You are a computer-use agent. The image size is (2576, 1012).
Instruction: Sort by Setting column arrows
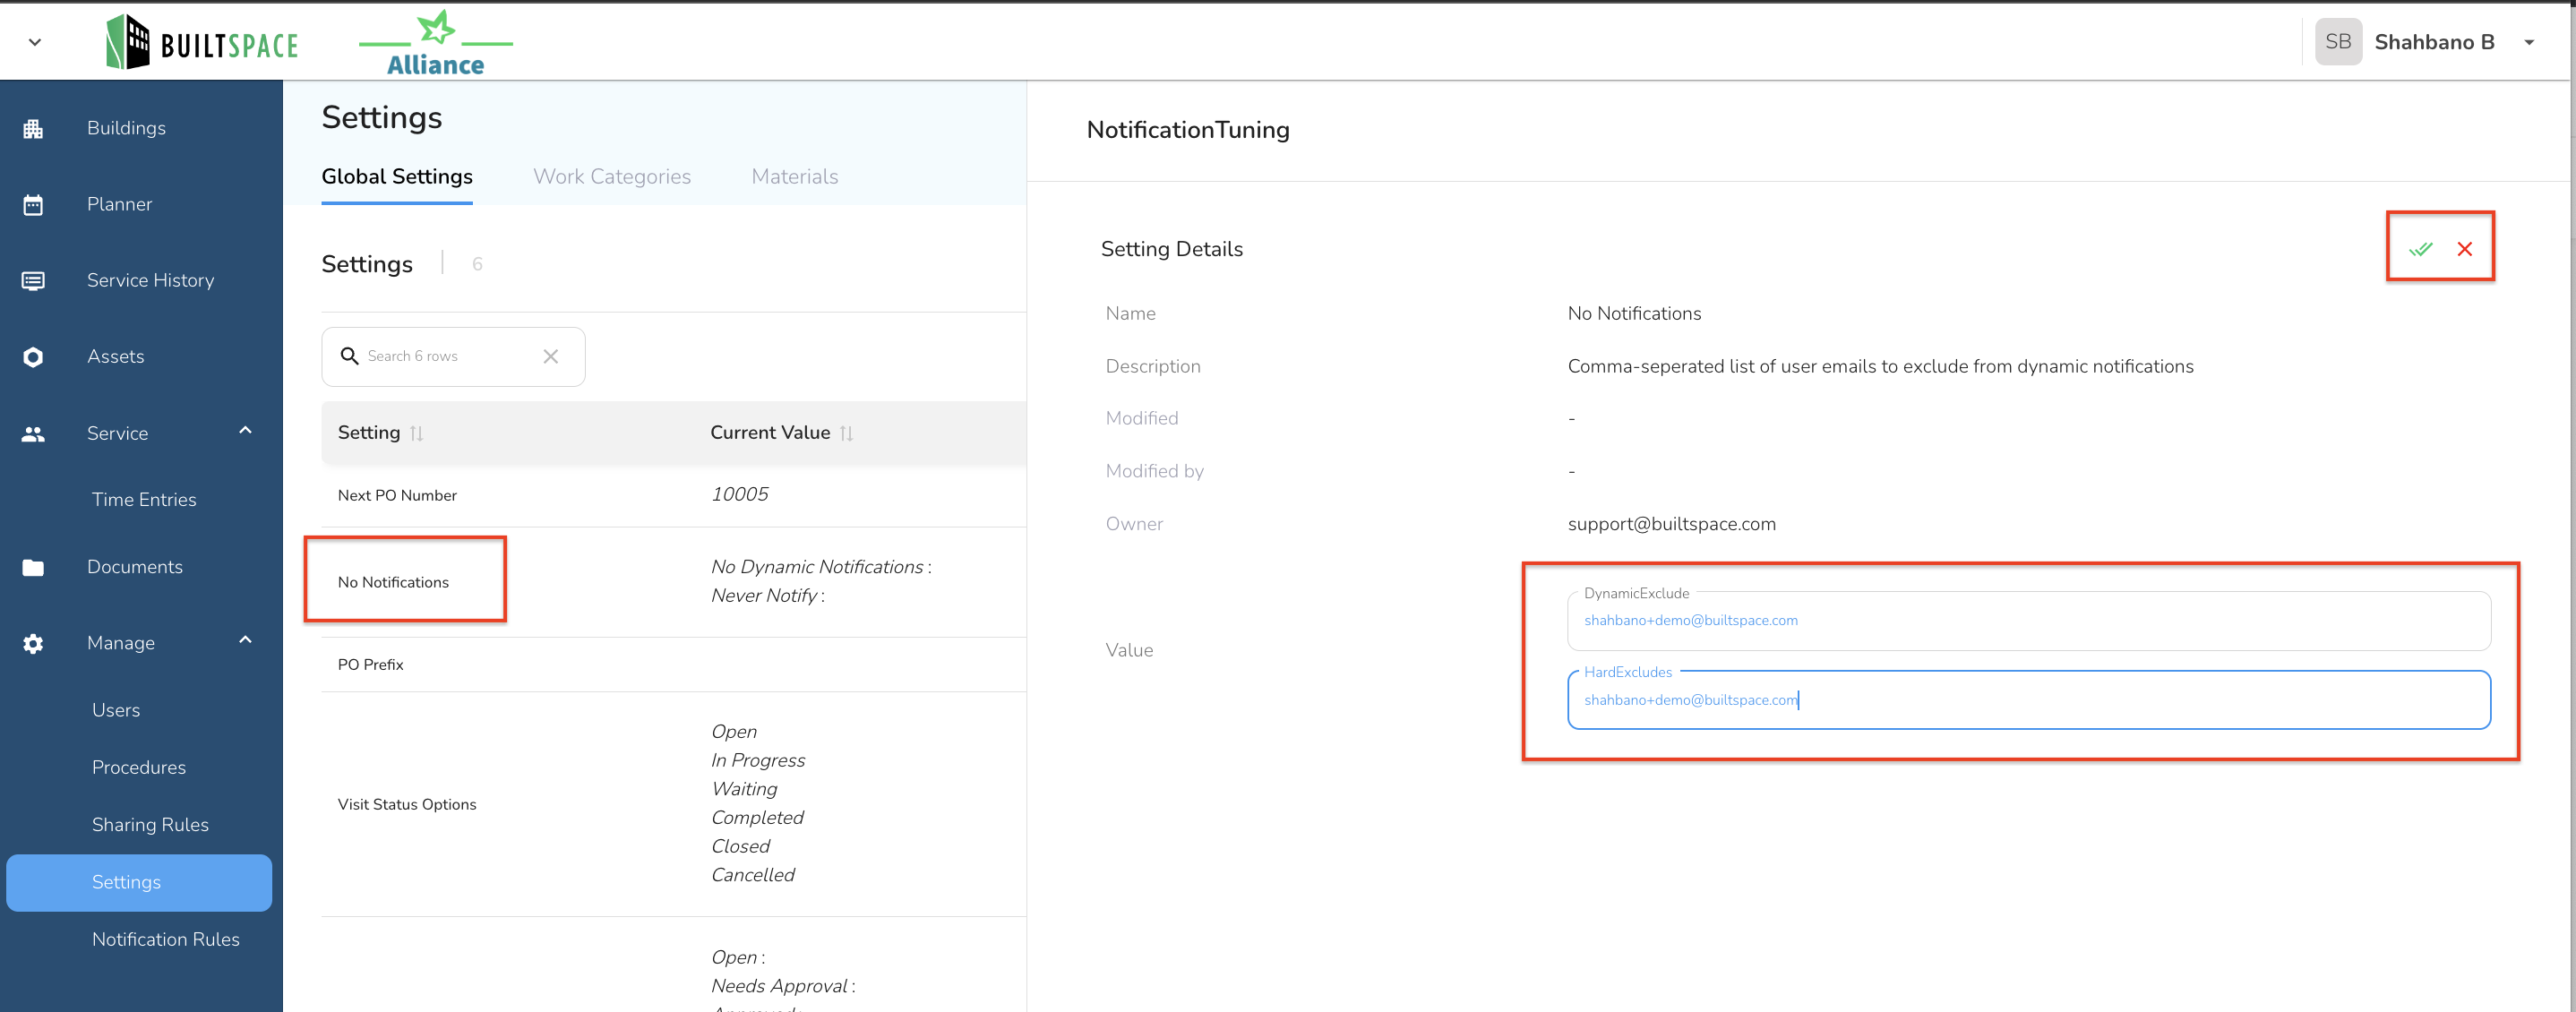(417, 433)
